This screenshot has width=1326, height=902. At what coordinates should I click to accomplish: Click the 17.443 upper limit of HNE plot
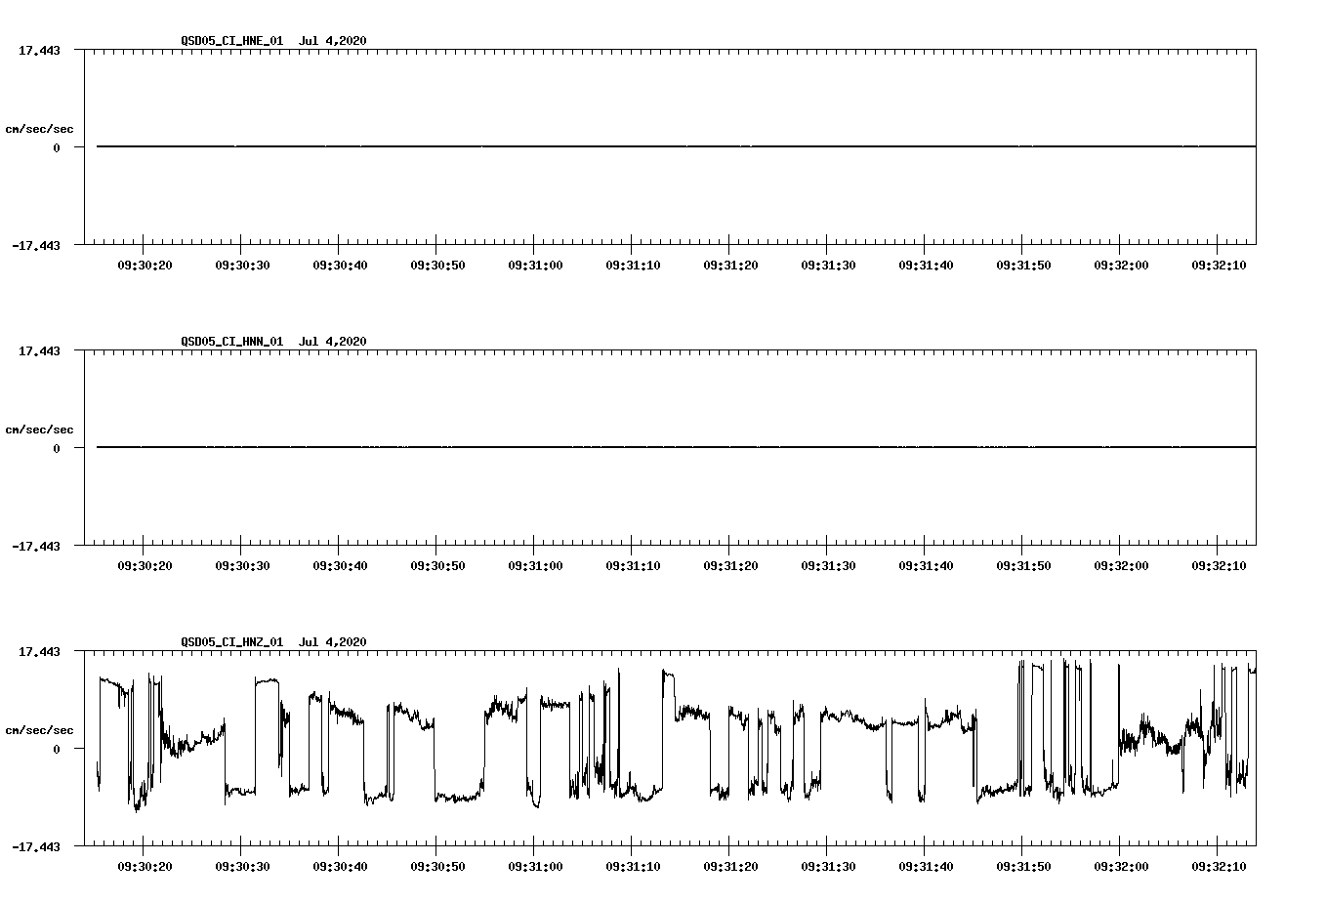pyautogui.click(x=40, y=50)
